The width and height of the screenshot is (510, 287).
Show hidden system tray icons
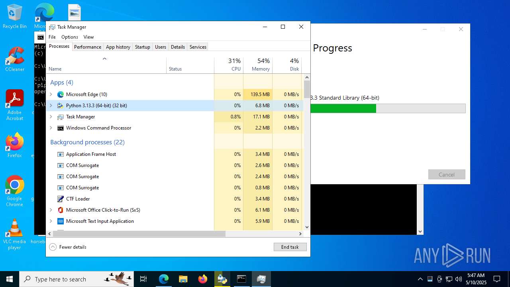click(x=420, y=279)
